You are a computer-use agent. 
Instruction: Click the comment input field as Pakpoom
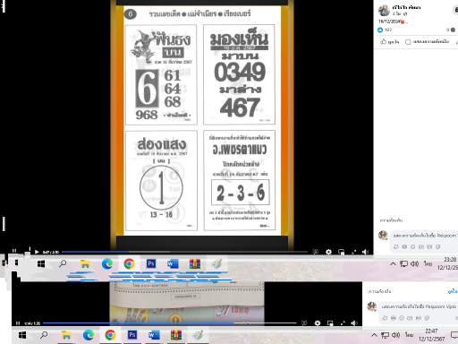click(x=425, y=236)
